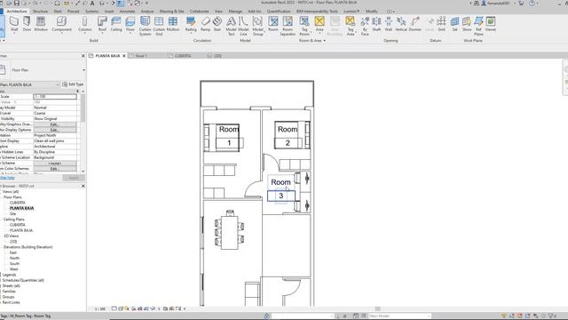Image resolution: width=568 pixels, height=320 pixels.
Task: Select the Window tool
Action: (x=41, y=25)
